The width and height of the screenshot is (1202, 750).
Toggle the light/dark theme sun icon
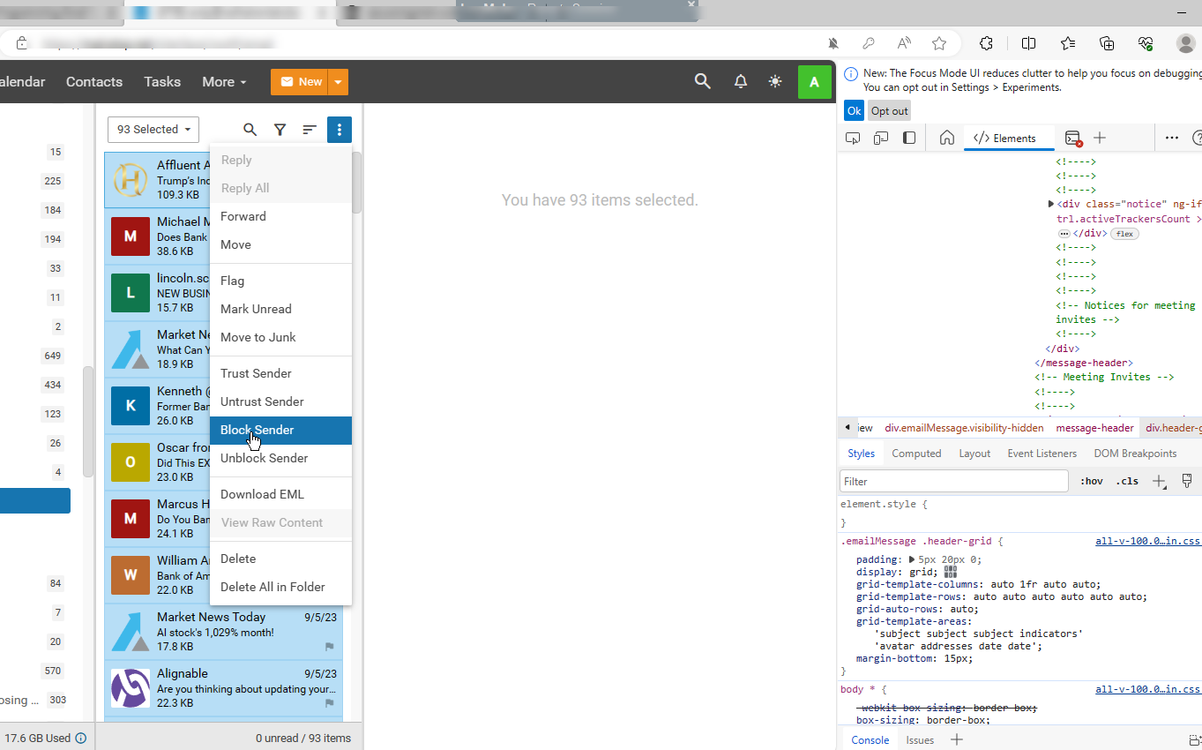point(775,81)
